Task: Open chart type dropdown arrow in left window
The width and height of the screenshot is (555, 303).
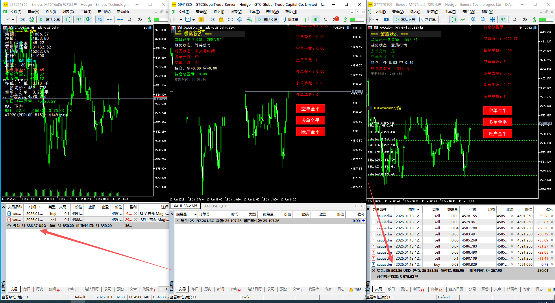Action: click(x=13, y=20)
